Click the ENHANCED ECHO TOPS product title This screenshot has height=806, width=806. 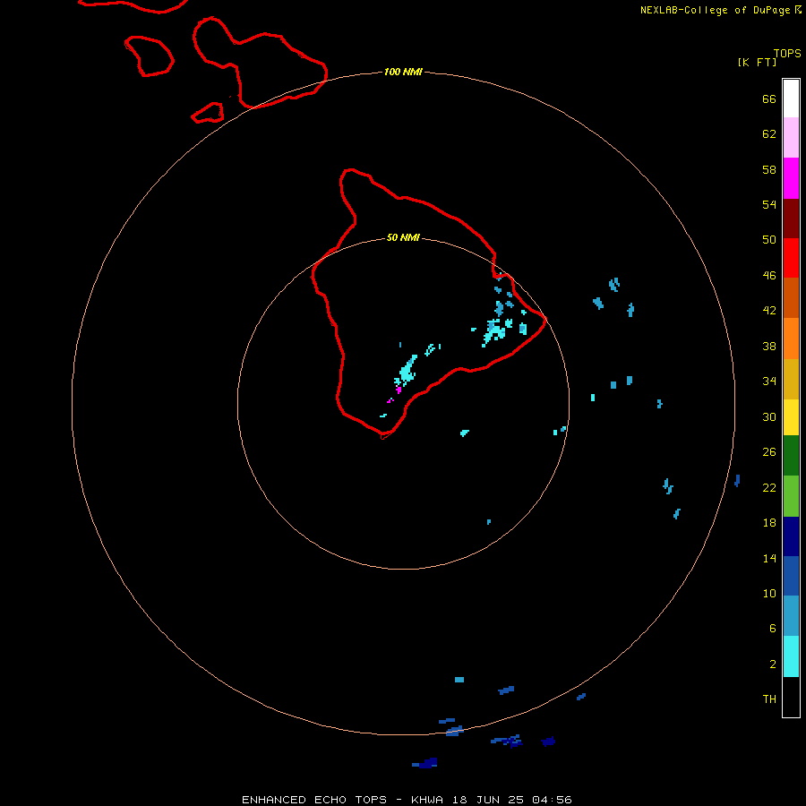click(313, 800)
